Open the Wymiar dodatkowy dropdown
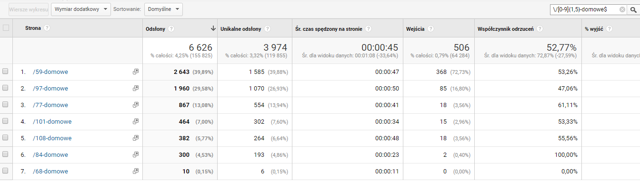The width and height of the screenshot is (640, 181). tap(81, 9)
